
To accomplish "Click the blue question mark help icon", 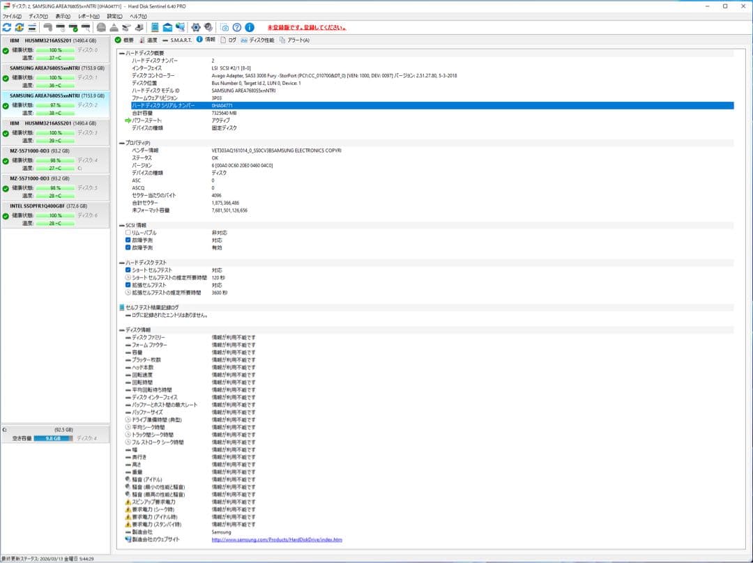I will point(237,27).
